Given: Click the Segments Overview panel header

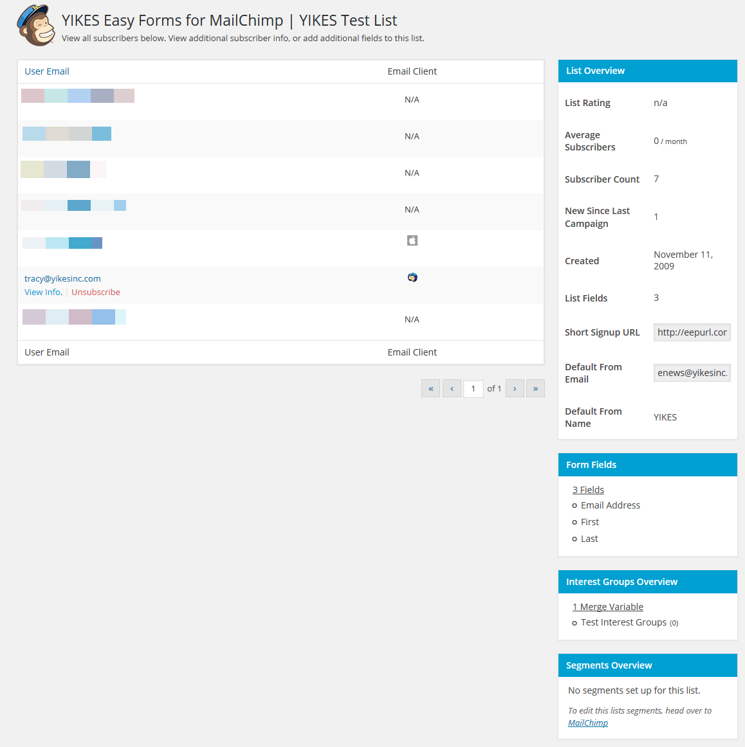Looking at the screenshot, I should pyautogui.click(x=648, y=665).
